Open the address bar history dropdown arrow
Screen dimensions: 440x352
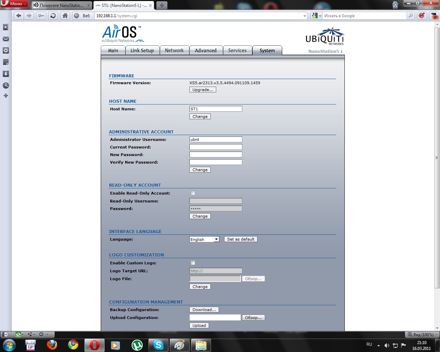[305, 16]
